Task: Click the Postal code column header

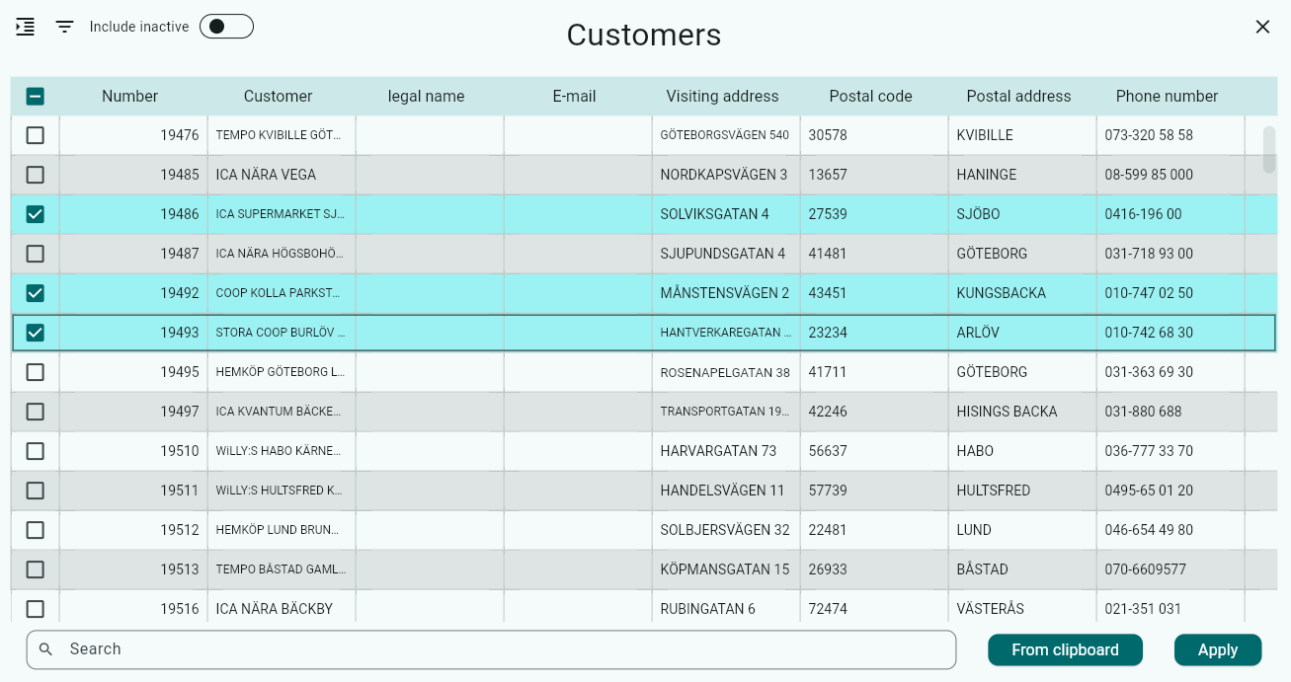Action: tap(871, 96)
